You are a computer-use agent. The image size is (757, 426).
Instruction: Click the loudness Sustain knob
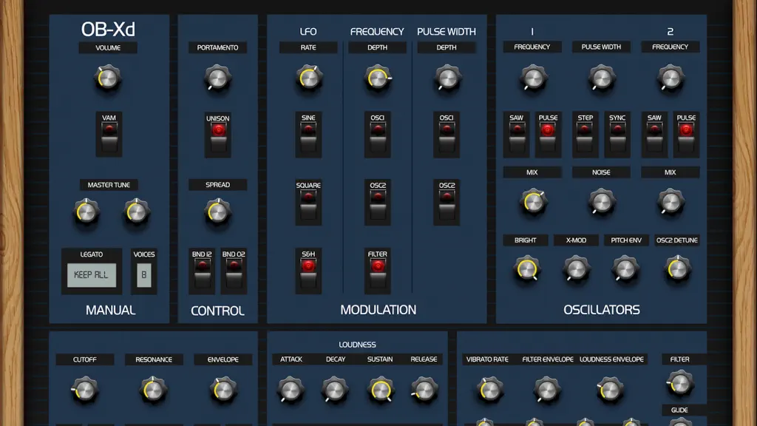tap(380, 390)
